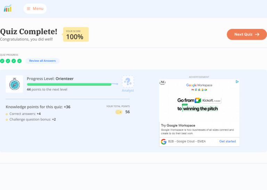Click the gold coins total points icon
The image size is (267, 190).
119,112
